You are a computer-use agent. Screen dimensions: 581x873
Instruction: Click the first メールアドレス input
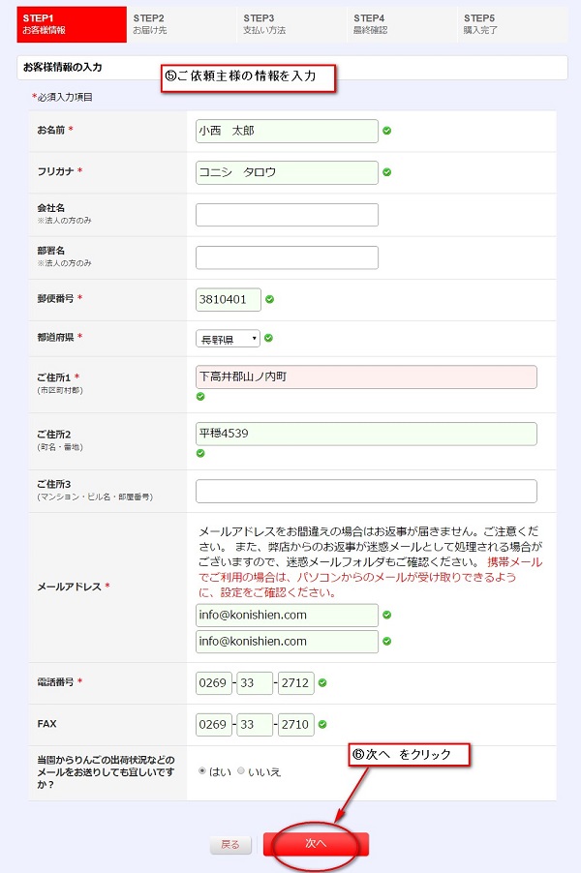287,616
